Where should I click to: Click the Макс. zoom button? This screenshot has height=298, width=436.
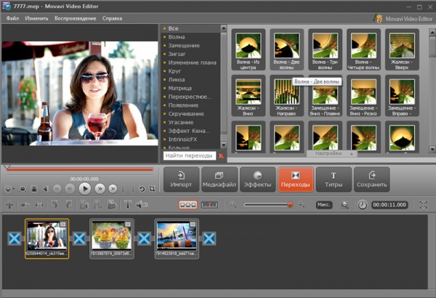click(324, 206)
